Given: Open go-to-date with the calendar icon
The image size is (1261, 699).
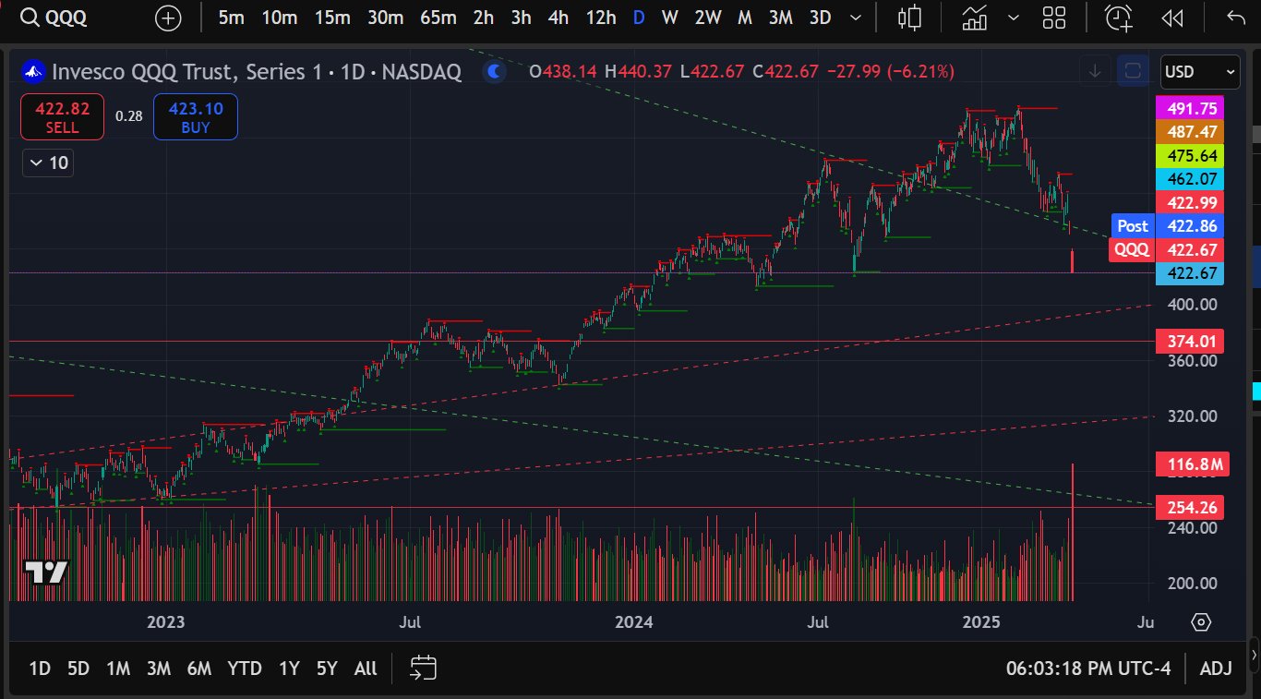Looking at the screenshot, I should click(x=423, y=668).
